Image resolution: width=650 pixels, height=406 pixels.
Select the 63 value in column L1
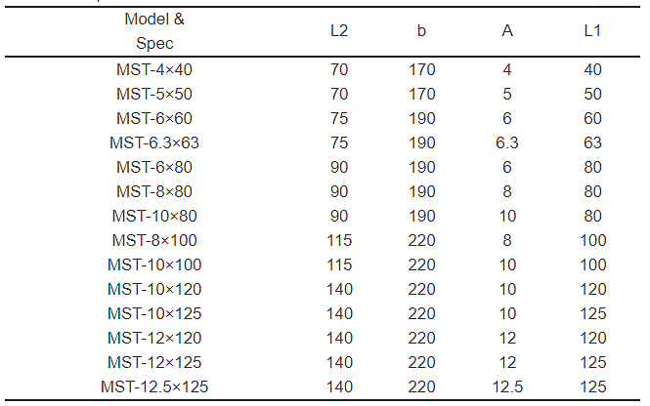pos(592,143)
